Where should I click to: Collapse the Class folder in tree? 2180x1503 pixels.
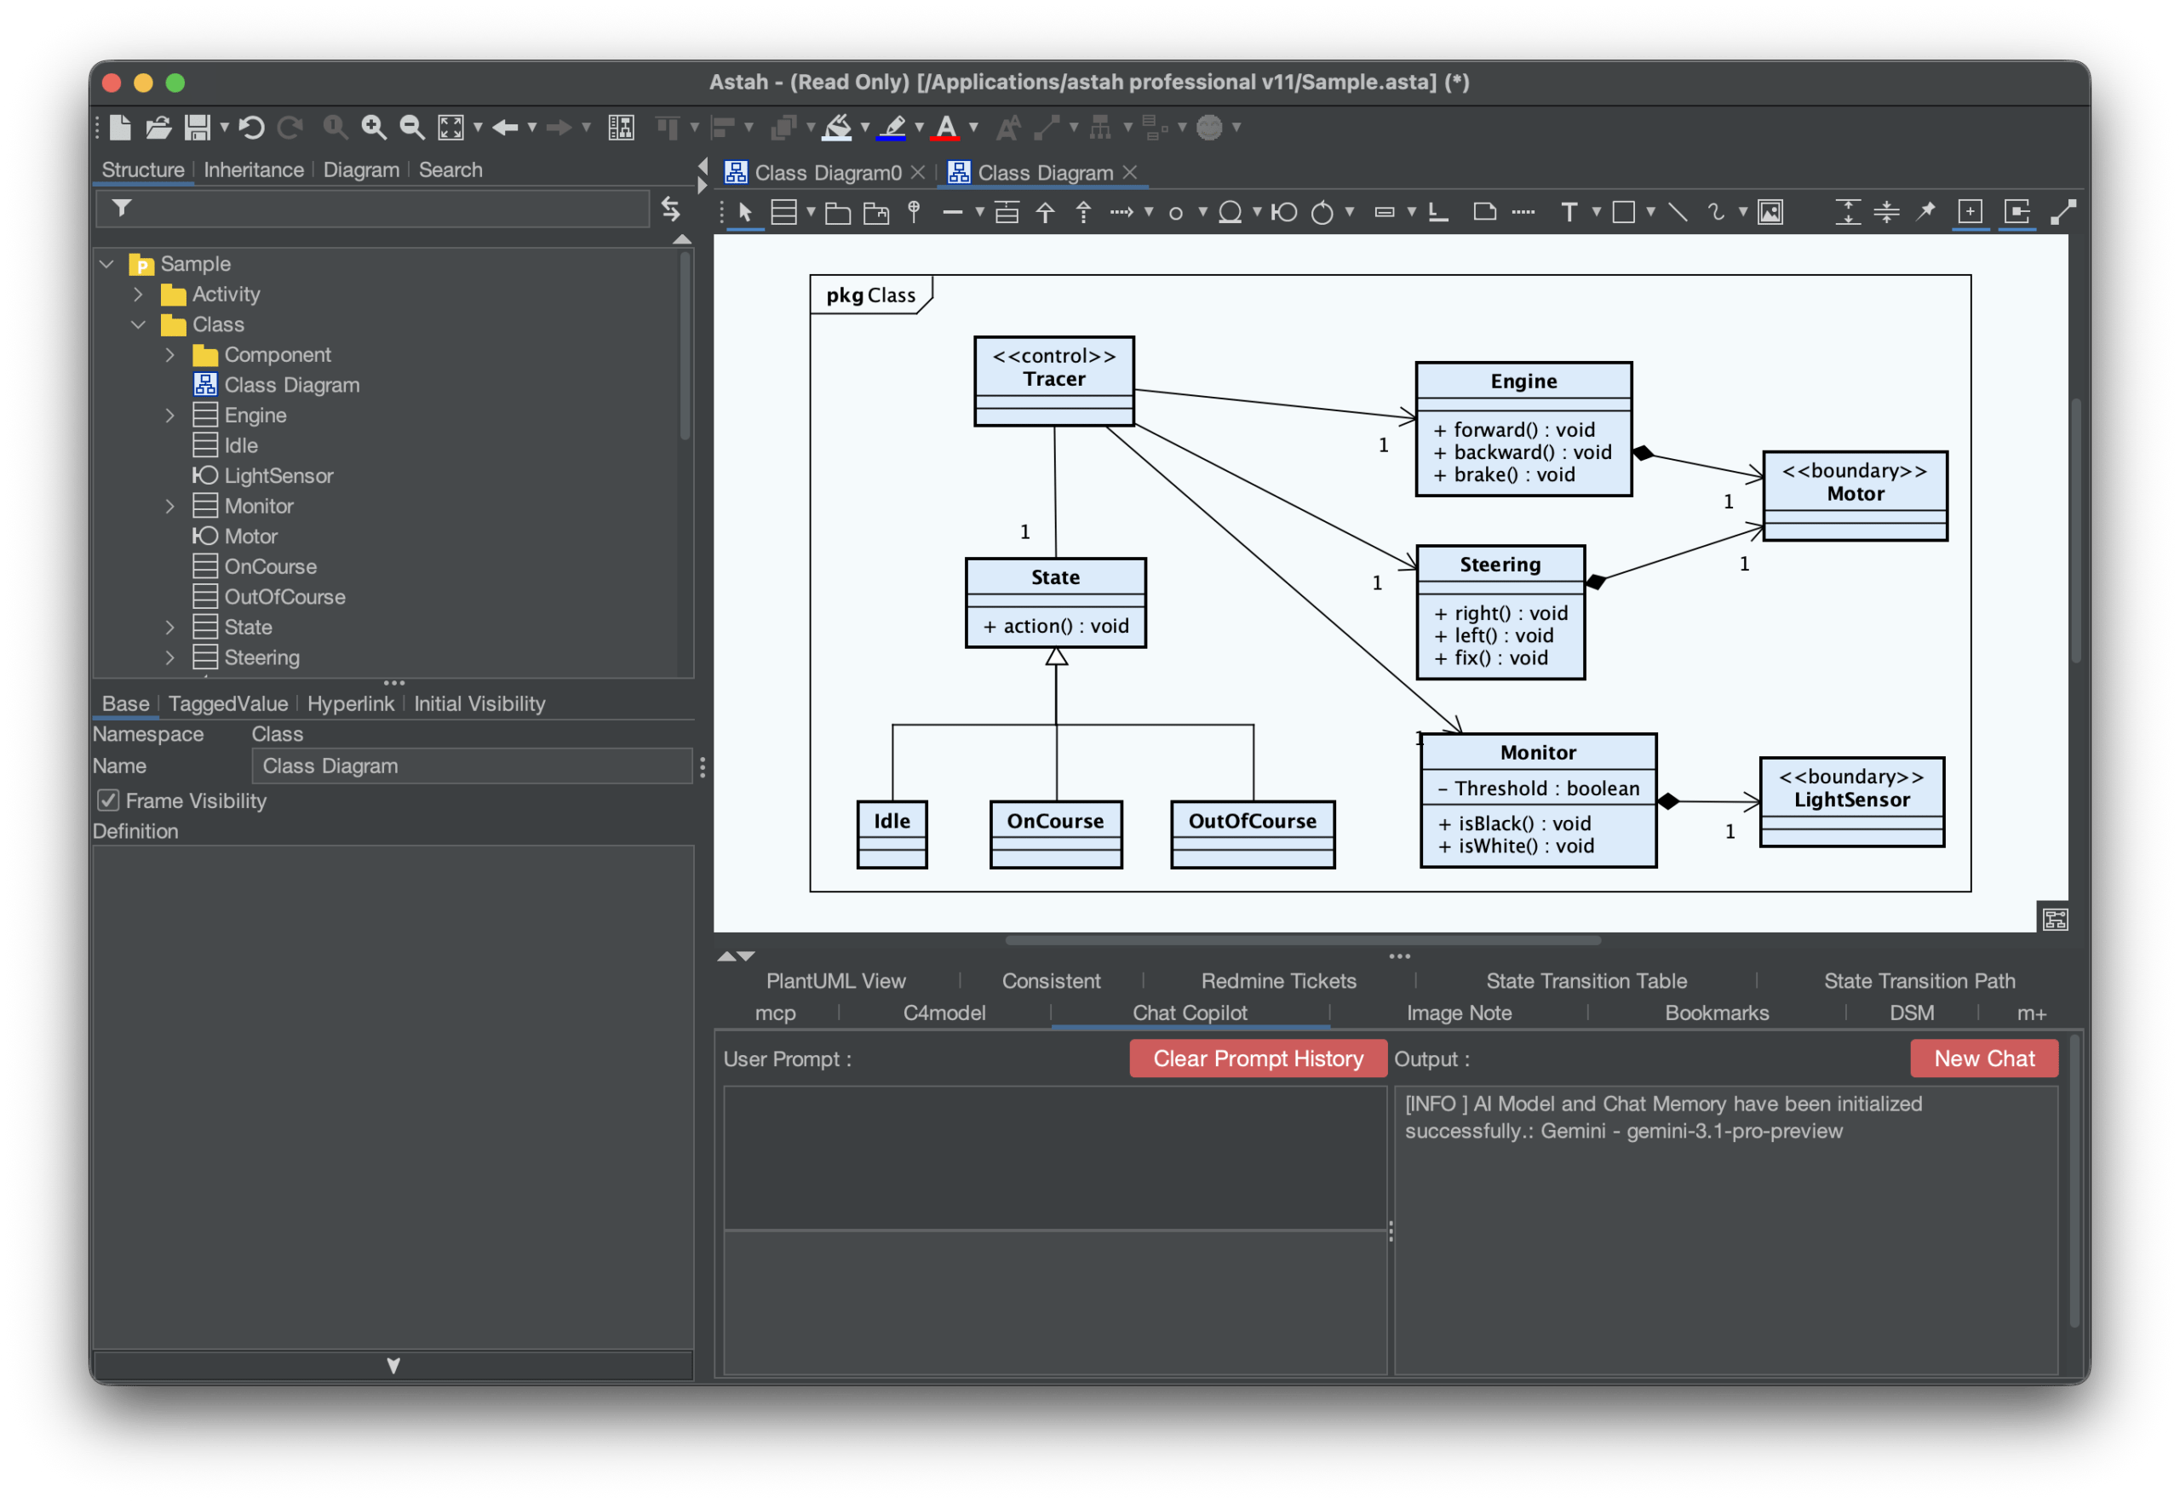pos(139,325)
